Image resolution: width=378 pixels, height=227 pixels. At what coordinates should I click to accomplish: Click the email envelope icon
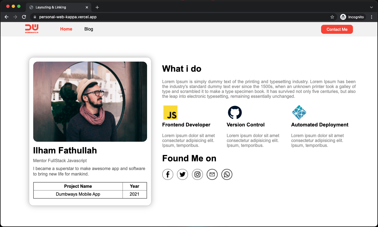(212, 174)
